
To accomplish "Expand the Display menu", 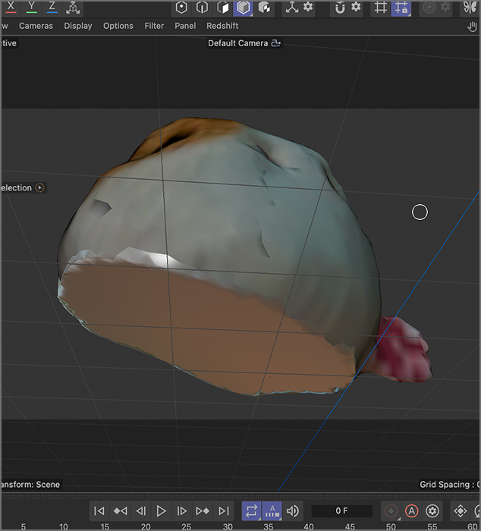I will click(x=78, y=26).
